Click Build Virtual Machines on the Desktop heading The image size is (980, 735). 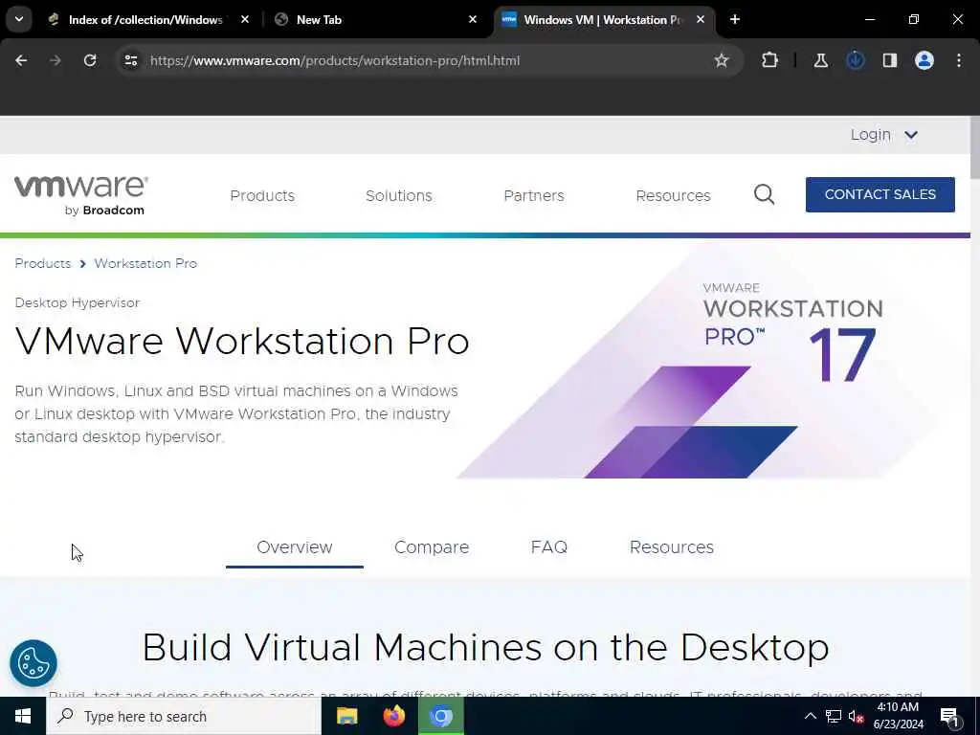coord(485,648)
